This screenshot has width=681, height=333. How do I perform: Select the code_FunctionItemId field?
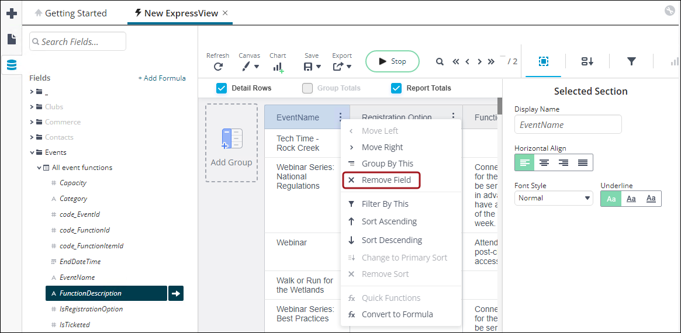click(x=92, y=246)
